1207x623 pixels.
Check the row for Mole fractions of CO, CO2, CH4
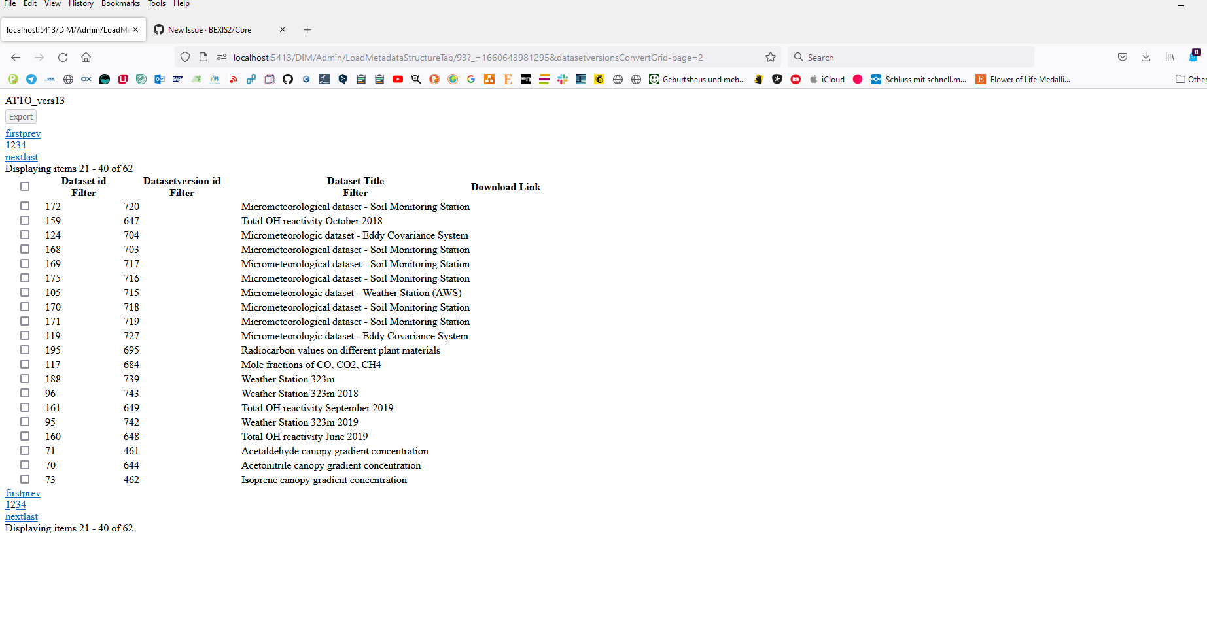pyautogui.click(x=25, y=364)
